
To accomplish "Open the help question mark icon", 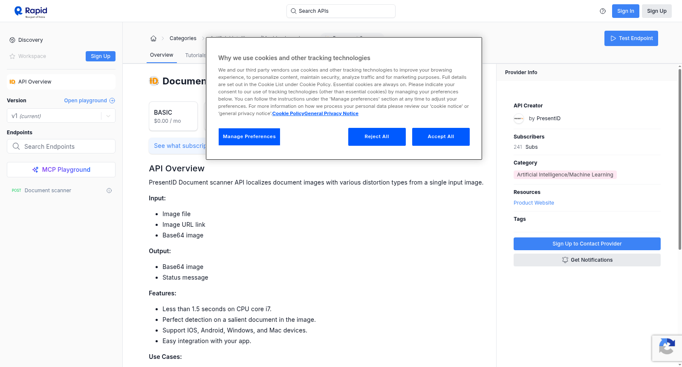I will (603, 11).
